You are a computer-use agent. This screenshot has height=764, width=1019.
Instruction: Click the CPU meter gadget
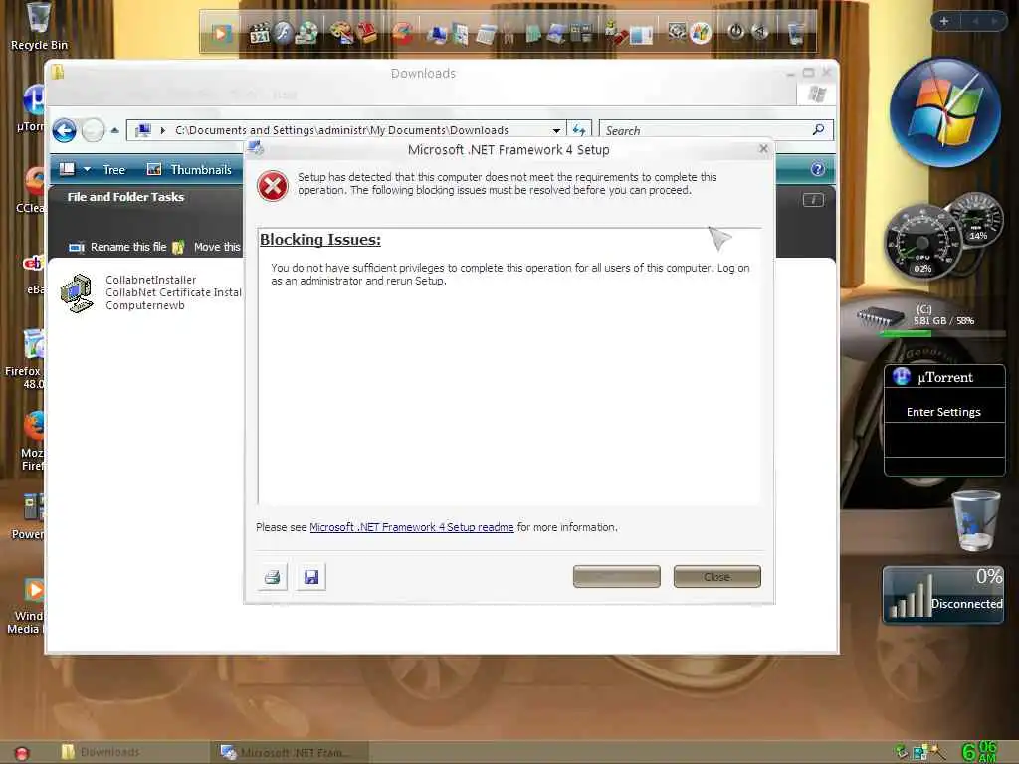click(921, 243)
